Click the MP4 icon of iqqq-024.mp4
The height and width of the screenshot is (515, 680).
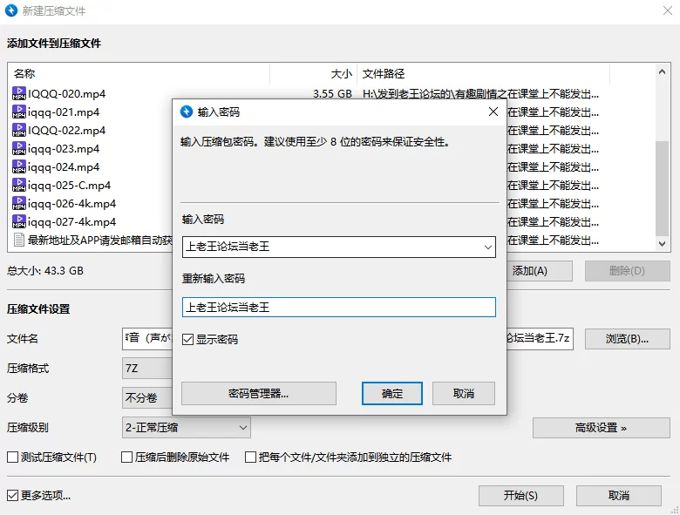click(19, 167)
